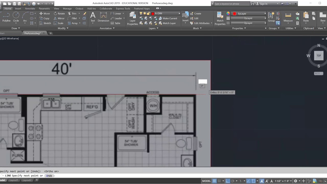Toggle the drawing grid display
327x184 pixels.
coord(214,181)
